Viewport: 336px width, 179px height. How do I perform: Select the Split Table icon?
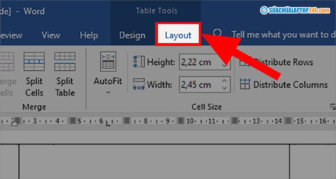point(65,62)
